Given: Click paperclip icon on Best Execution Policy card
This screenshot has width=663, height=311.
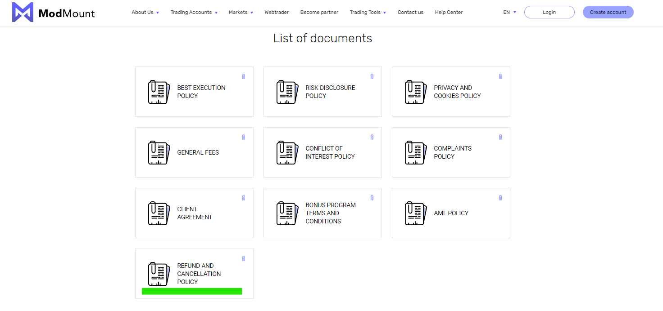Looking at the screenshot, I should point(244,76).
